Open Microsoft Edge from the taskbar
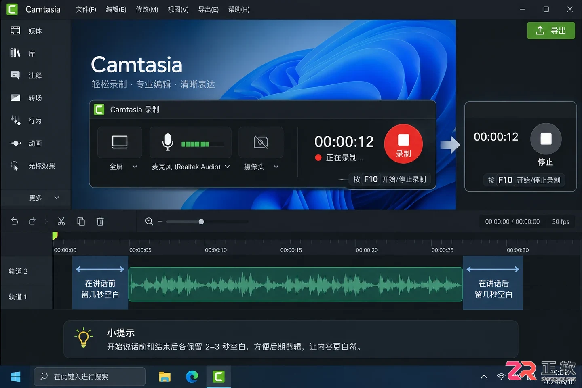This screenshot has height=388, width=582. [192, 377]
